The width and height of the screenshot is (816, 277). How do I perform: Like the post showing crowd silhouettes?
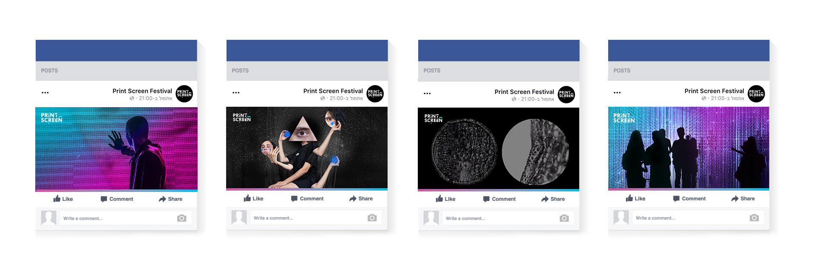click(x=635, y=199)
